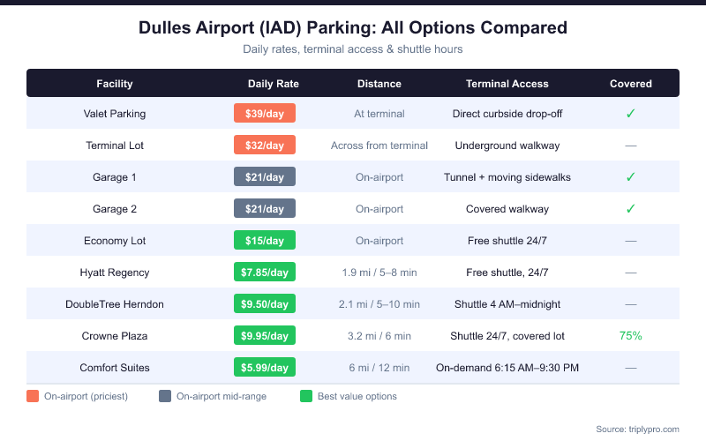706x441 pixels.
Task: Select the Comfort Suites $5.99/day badge
Action: click(265, 368)
